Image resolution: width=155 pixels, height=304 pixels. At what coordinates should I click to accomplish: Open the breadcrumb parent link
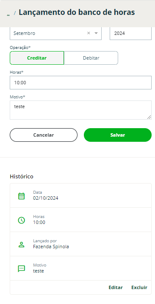click(8, 14)
